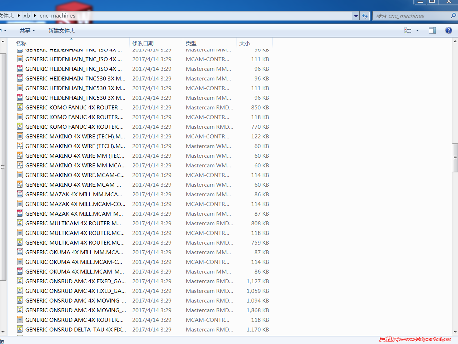Expand breadcrumb arrow before xb

coord(19,15)
